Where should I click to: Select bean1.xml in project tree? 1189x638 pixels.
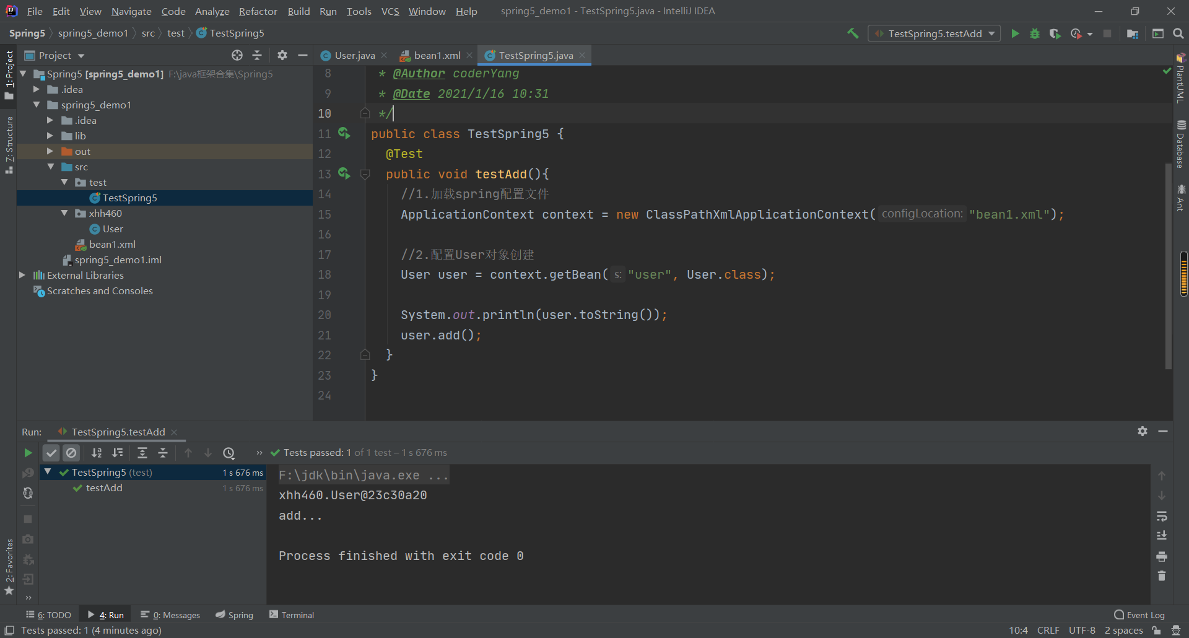[x=112, y=244]
